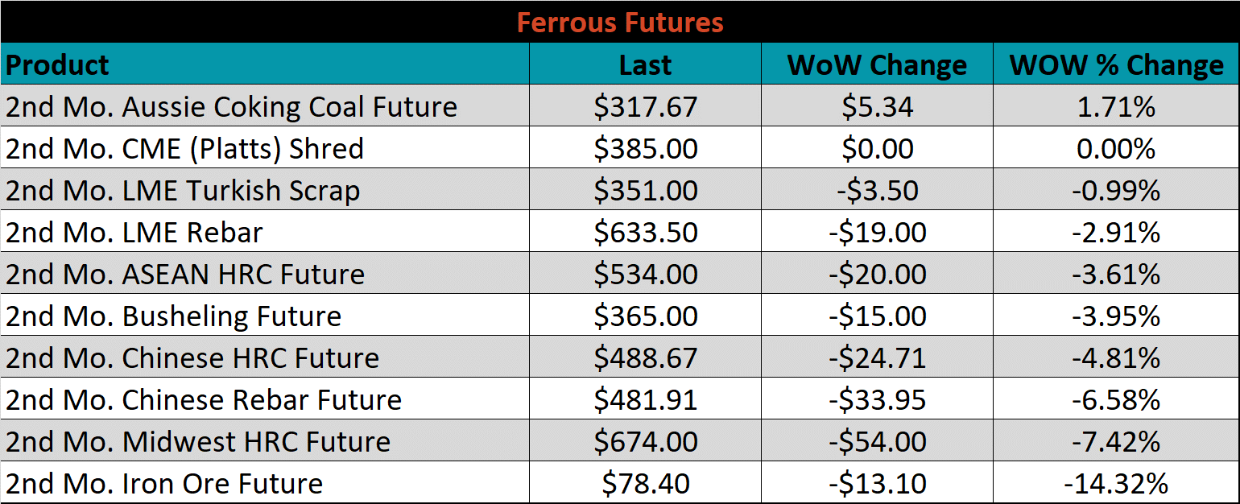Click Chinese Rebar Future last price $481.91
The image size is (1240, 504).
[x=645, y=399]
